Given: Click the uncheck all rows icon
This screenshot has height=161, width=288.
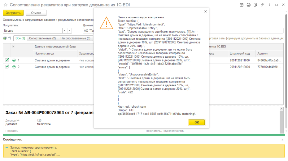Looking at the screenshot, I should pos(9,38).
